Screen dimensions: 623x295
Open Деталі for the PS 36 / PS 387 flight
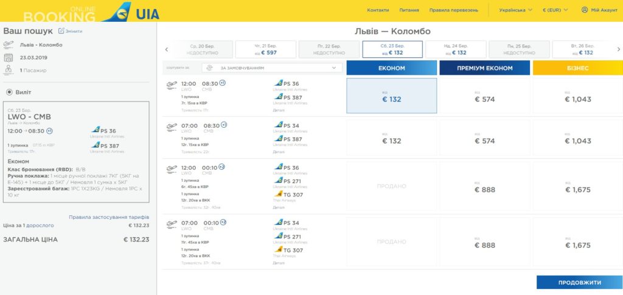pos(279,110)
